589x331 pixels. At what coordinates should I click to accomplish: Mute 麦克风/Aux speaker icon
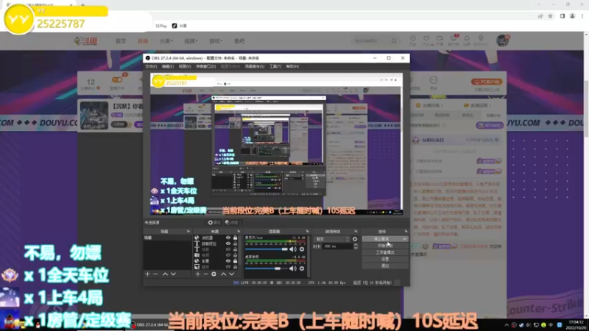click(x=293, y=249)
